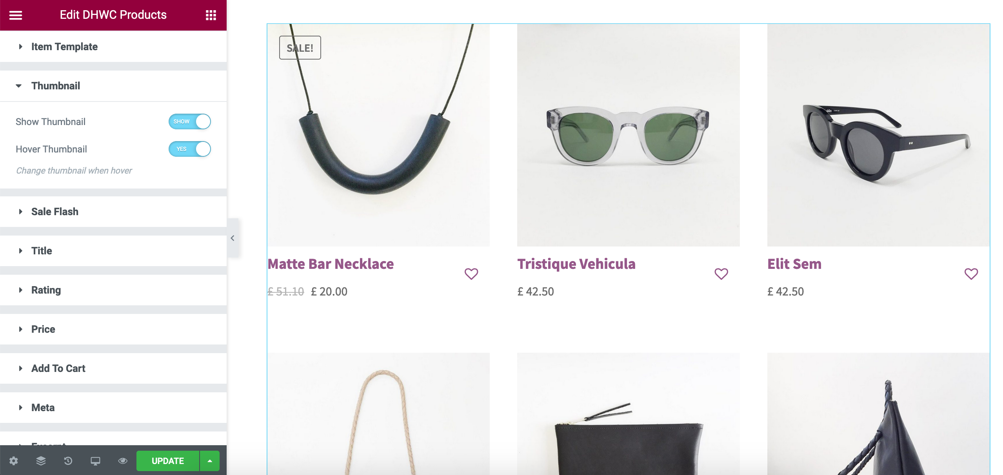
Task: Click the UPDATE button
Action: coord(168,460)
